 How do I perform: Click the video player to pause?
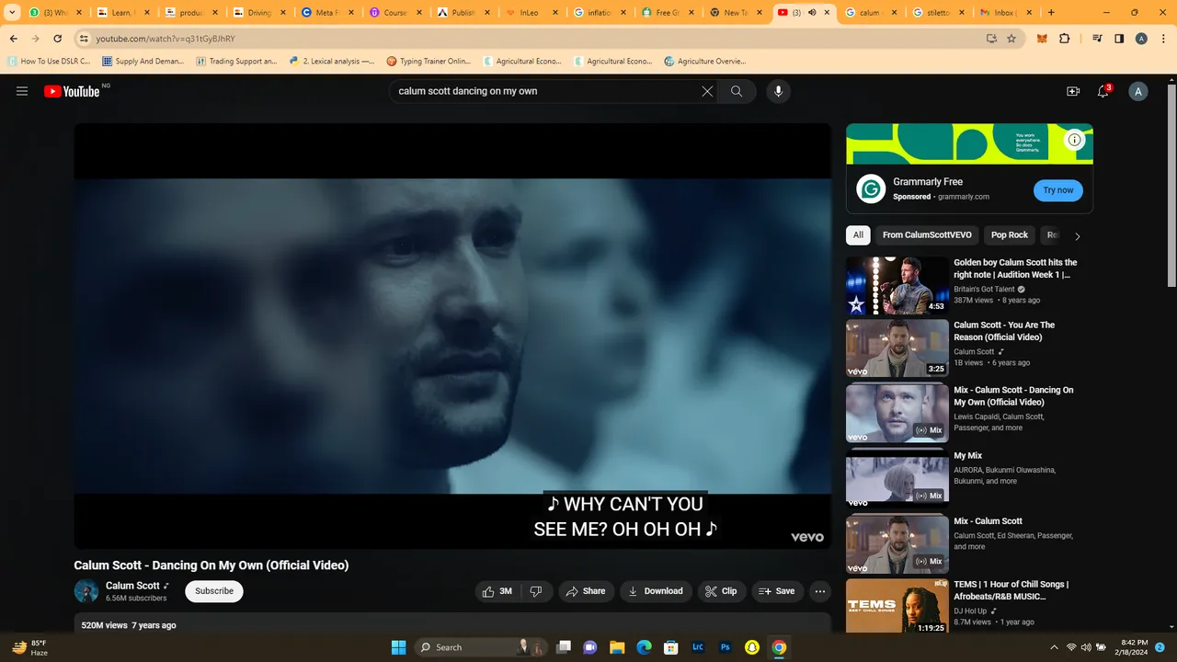click(452, 336)
